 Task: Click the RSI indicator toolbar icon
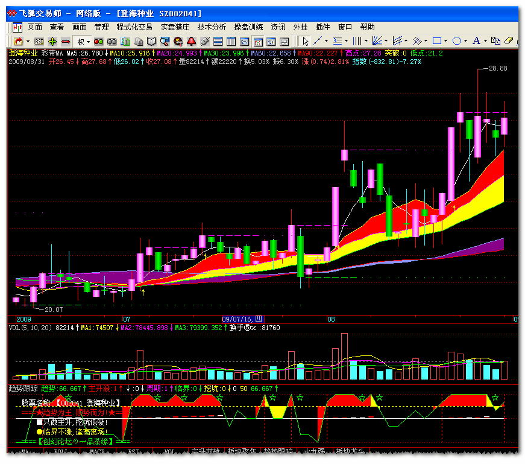point(39,42)
